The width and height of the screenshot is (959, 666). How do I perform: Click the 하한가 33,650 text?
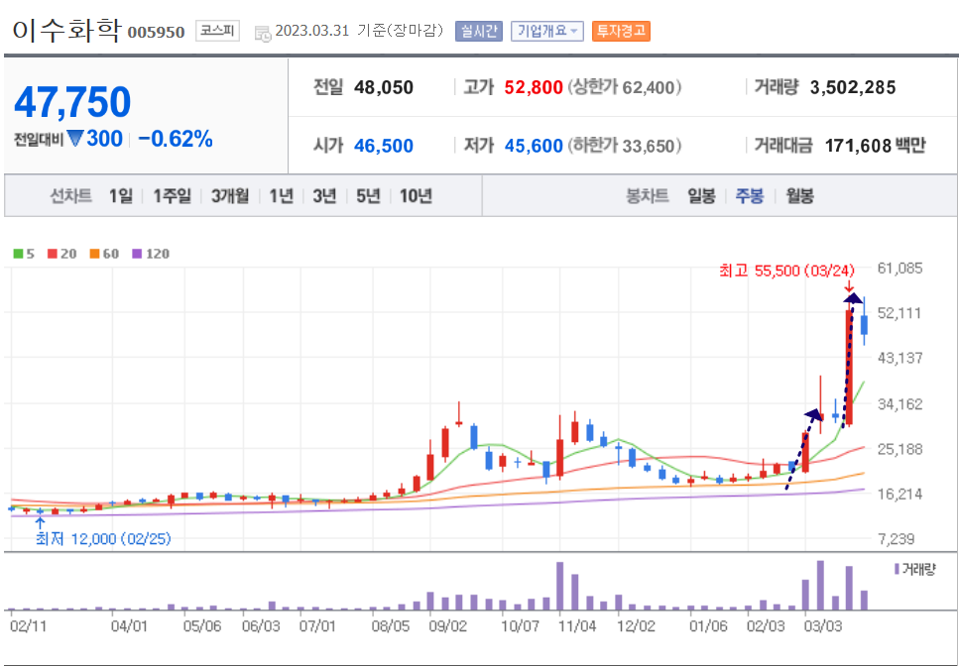[x=625, y=146]
